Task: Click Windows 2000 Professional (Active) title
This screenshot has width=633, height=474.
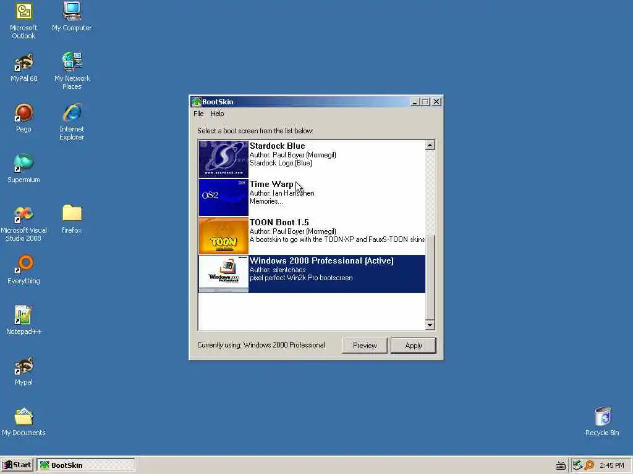Action: click(x=321, y=261)
